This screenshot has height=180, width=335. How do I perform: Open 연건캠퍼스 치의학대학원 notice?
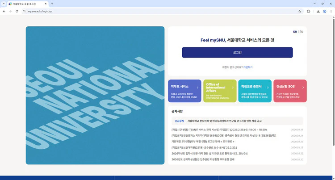[224, 136]
